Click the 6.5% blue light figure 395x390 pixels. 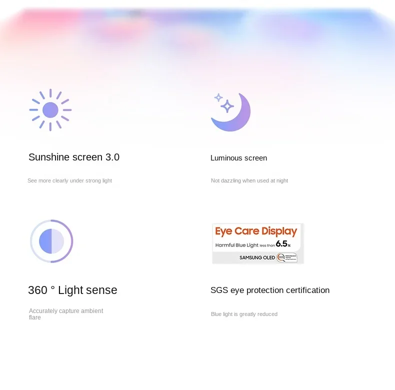click(x=283, y=244)
